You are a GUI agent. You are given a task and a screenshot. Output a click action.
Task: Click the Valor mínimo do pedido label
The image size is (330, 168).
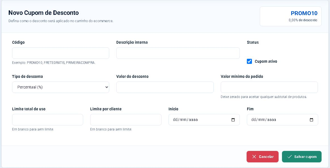pyautogui.click(x=242, y=76)
